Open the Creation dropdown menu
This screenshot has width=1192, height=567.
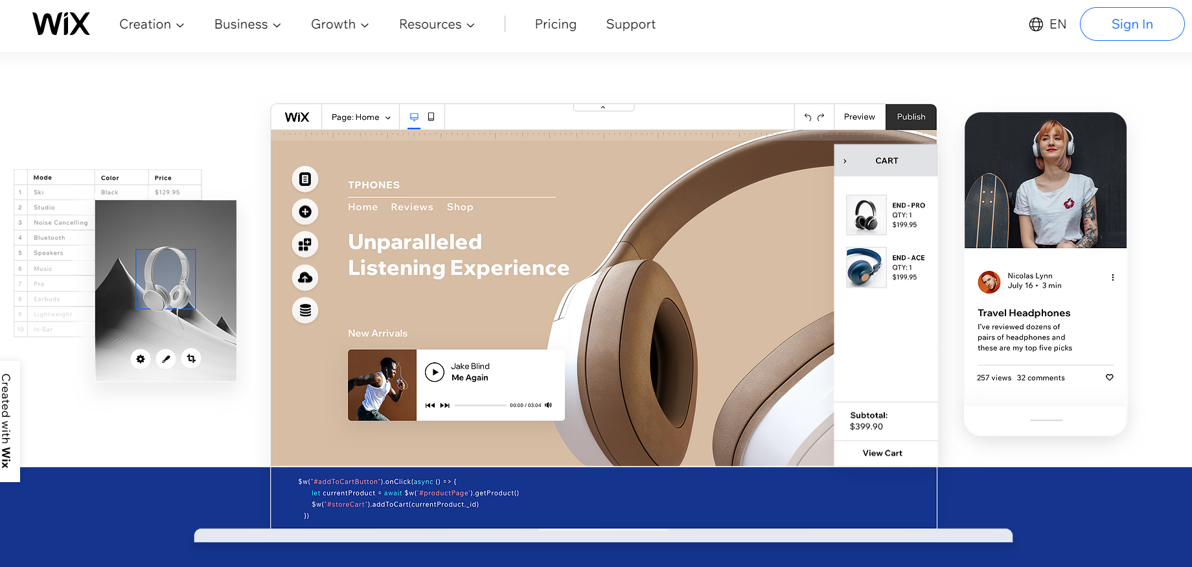pos(152,24)
